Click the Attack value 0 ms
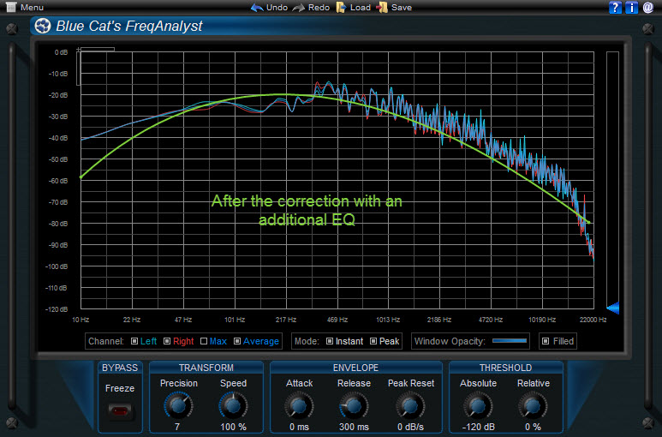This screenshot has height=437, width=662. click(x=299, y=427)
